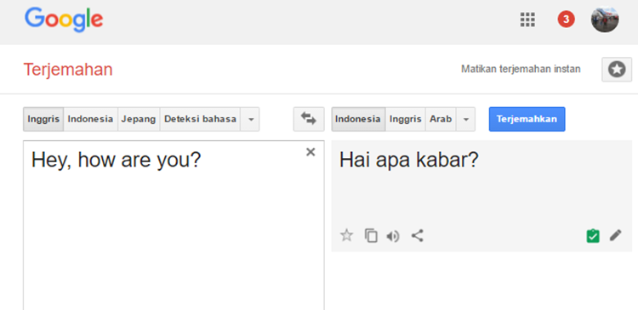Select Jepang as source language
This screenshot has height=310, width=638.
click(x=139, y=119)
